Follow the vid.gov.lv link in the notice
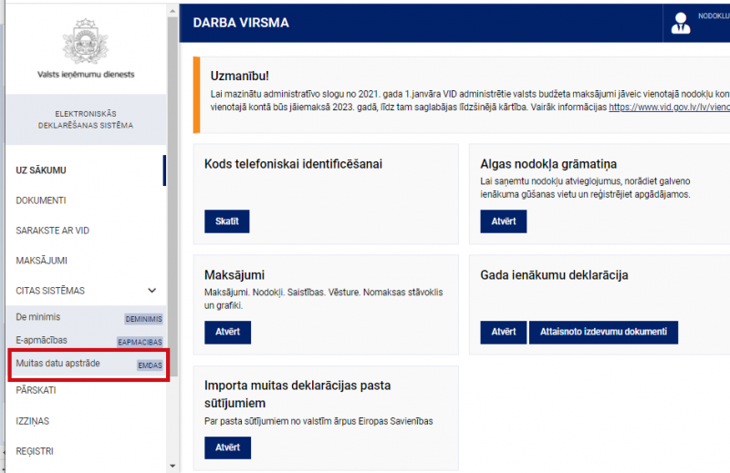This screenshot has width=730, height=473. [x=669, y=107]
